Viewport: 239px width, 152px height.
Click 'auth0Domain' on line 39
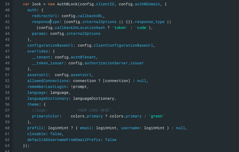tap(147, 4)
